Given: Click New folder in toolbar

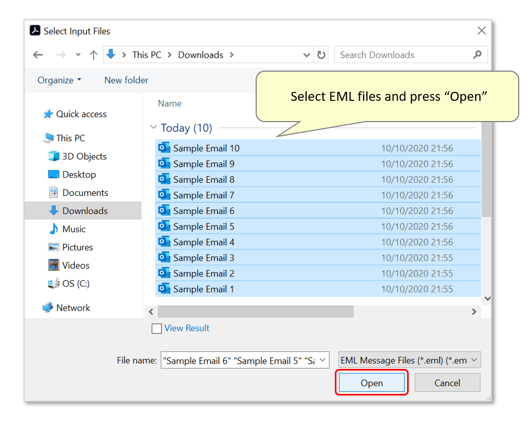Looking at the screenshot, I should pos(126,80).
